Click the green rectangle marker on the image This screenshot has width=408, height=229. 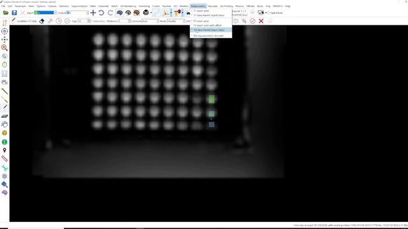(x=212, y=99)
